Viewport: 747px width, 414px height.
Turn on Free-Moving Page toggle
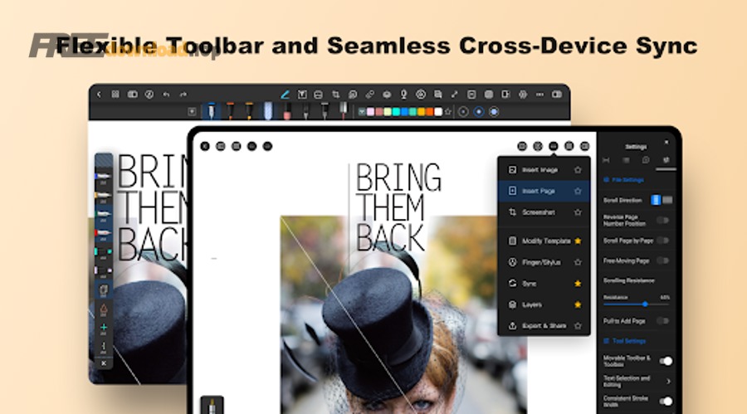[663, 261]
